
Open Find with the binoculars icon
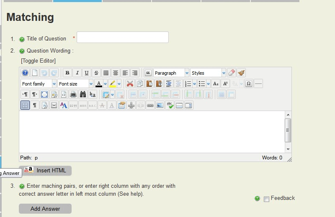point(82,95)
